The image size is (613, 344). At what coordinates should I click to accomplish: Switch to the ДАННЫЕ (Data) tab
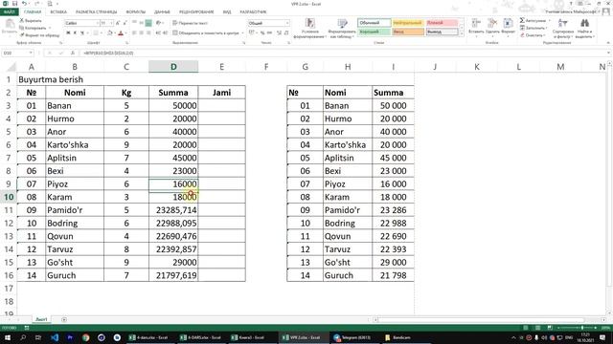[162, 12]
